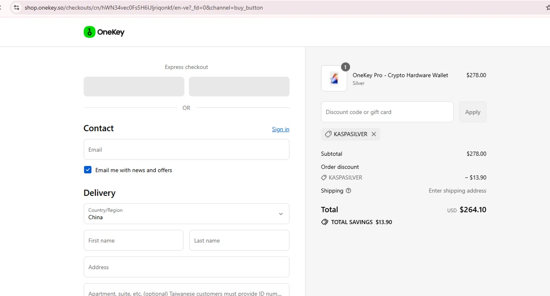Image resolution: width=550 pixels, height=296 pixels.
Task: Click the Apply discount button
Action: click(x=473, y=112)
